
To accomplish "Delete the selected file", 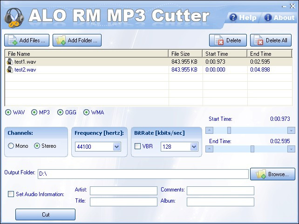I will pyautogui.click(x=228, y=40).
